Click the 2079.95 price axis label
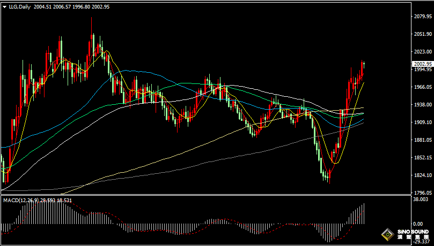The image size is (434, 246). [422, 17]
